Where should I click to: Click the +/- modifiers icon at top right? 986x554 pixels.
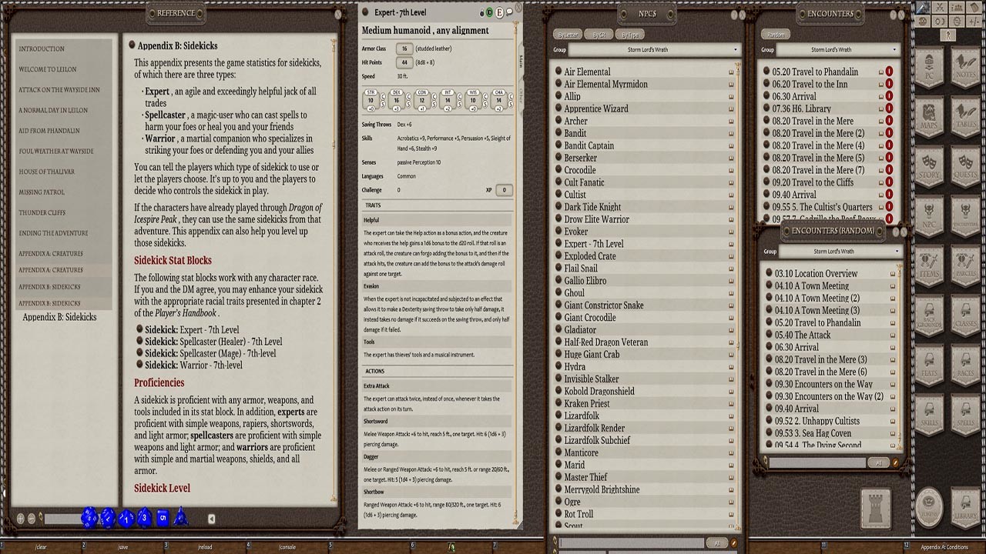974,22
